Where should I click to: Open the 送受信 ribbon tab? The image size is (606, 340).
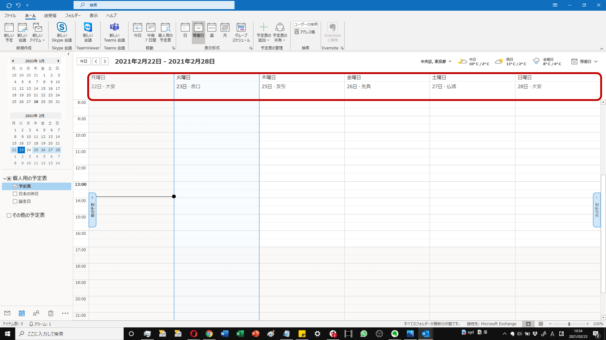(50, 15)
